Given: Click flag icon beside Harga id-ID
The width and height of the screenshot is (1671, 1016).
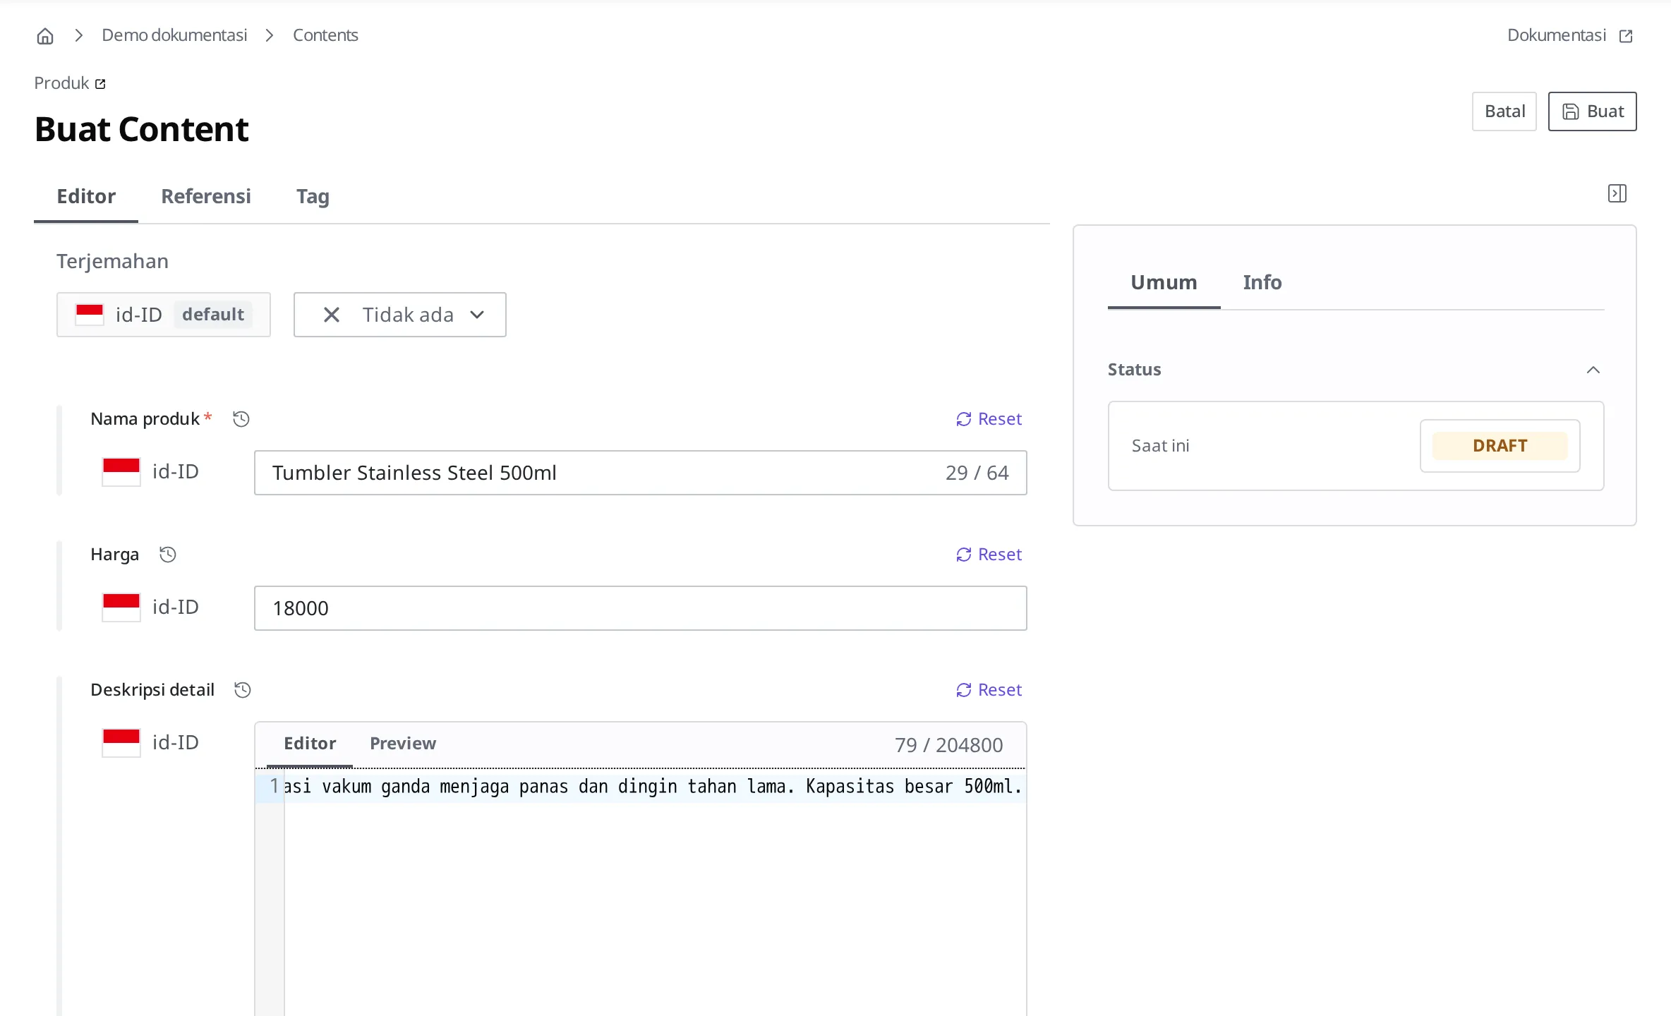Looking at the screenshot, I should 121,607.
